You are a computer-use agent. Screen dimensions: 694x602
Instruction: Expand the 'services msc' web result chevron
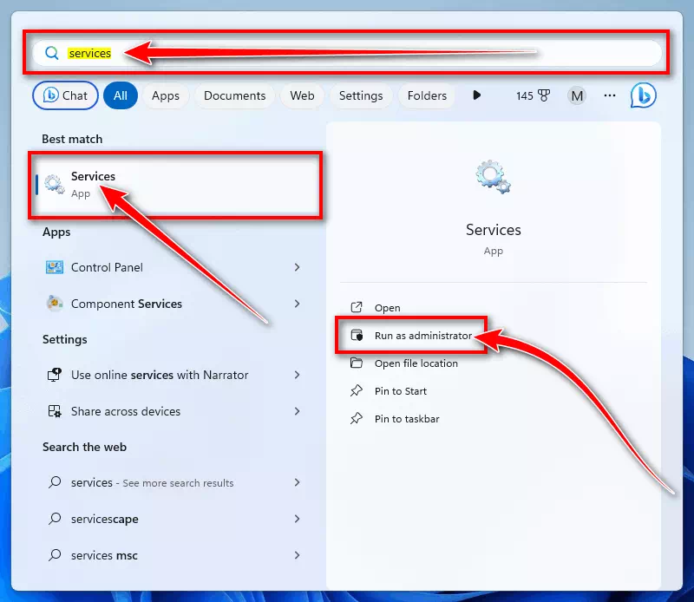(x=297, y=555)
